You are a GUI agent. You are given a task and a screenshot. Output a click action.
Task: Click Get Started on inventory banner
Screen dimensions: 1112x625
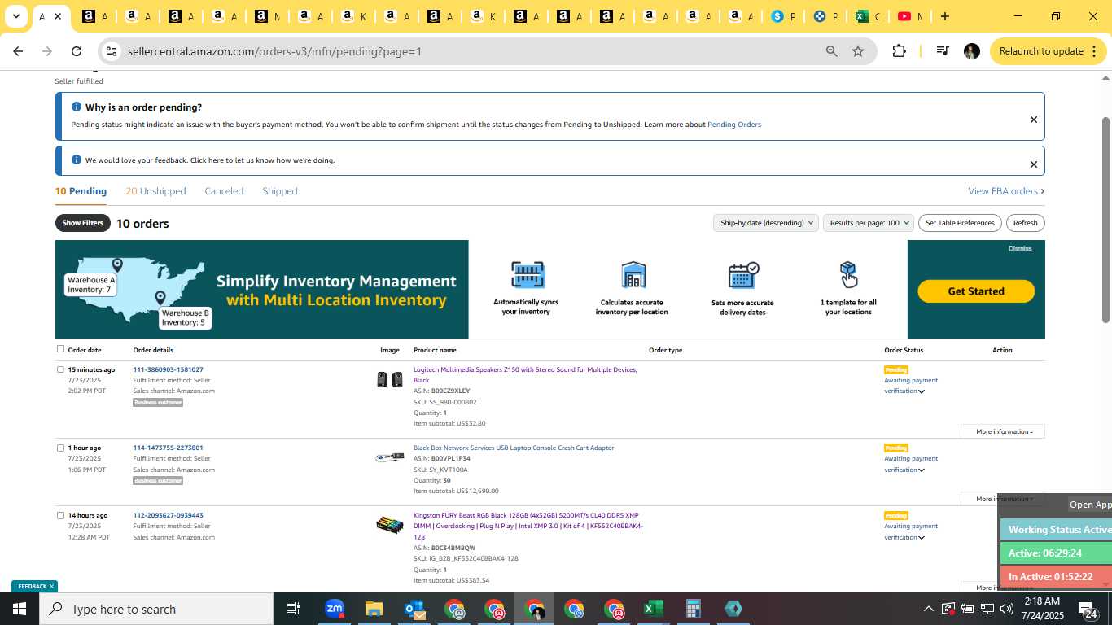tap(976, 291)
